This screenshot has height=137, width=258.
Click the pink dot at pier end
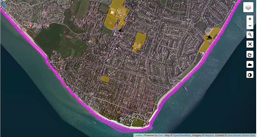(187, 90)
